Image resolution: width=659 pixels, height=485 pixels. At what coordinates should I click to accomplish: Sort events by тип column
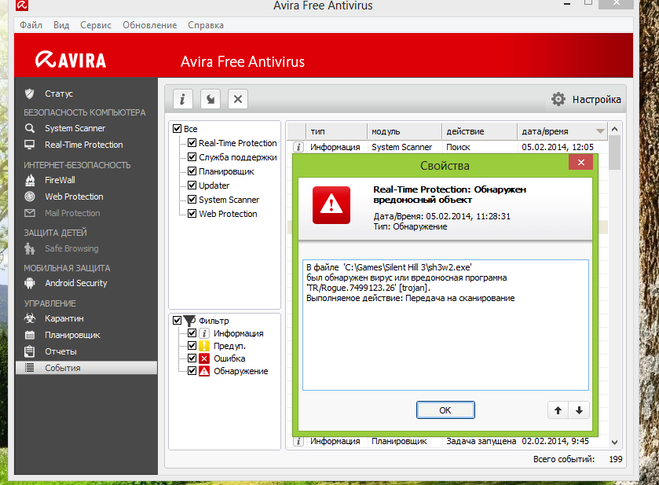[x=337, y=131]
